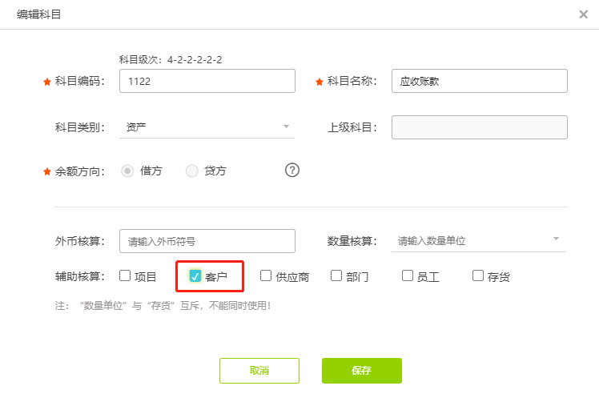Image resolution: width=599 pixels, height=402 pixels.
Task: Enable the 员工 checkbox
Action: (407, 276)
